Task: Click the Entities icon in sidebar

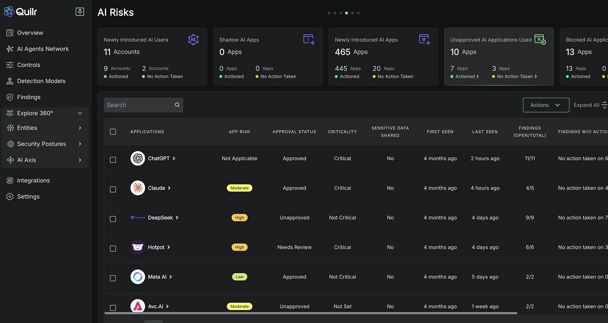Action: 10,128
